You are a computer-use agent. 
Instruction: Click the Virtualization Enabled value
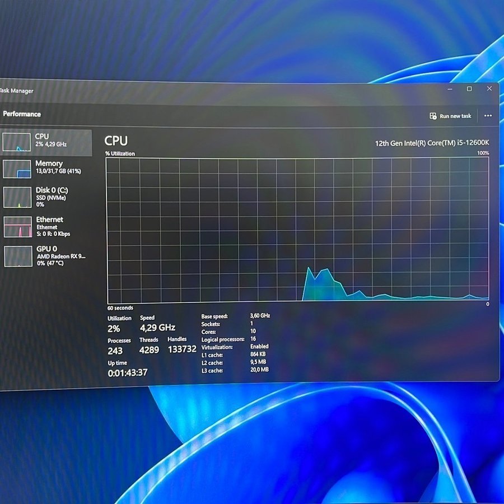259,347
